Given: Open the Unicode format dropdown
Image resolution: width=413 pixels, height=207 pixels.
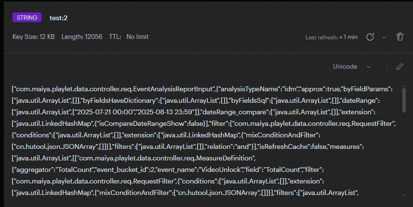Looking at the screenshot, I should tap(352, 67).
